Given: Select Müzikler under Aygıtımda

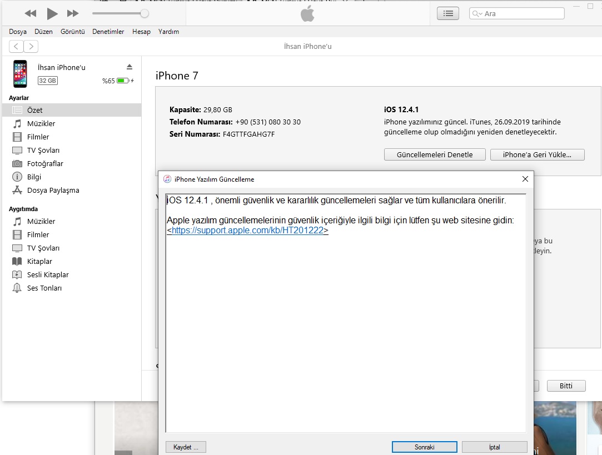Looking at the screenshot, I should (x=72, y=221).
